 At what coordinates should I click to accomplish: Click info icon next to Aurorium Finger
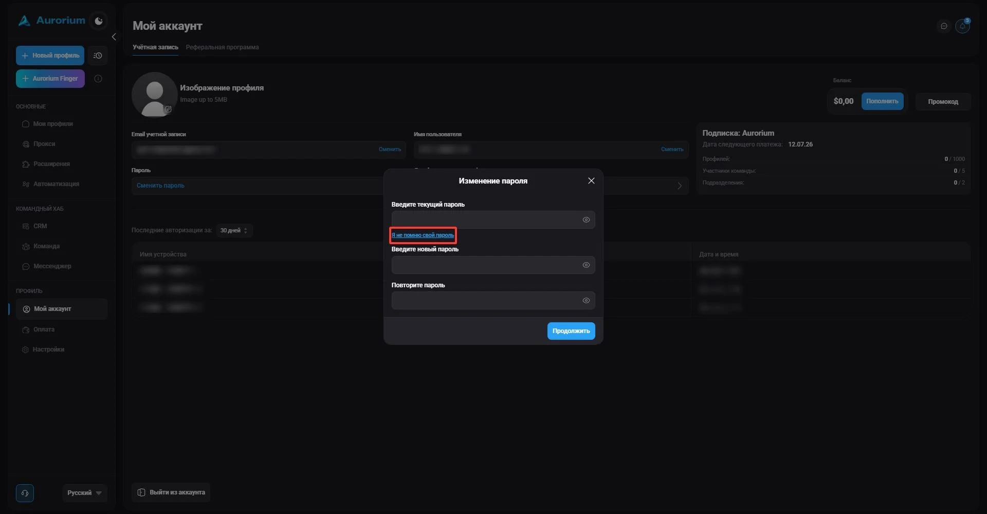click(x=98, y=79)
